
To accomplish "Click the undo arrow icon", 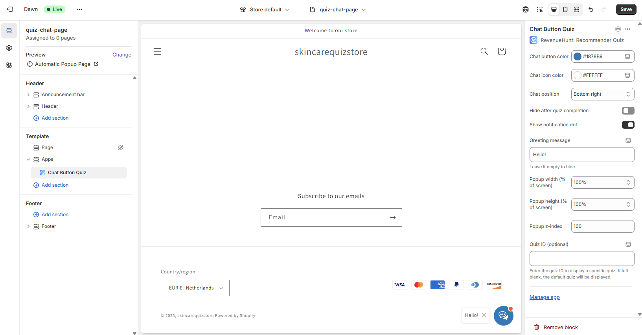I will 591,9.
